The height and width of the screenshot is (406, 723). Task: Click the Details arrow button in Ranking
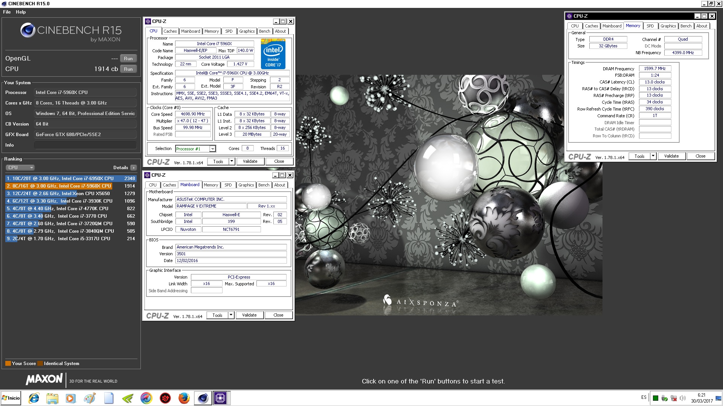[x=134, y=168]
